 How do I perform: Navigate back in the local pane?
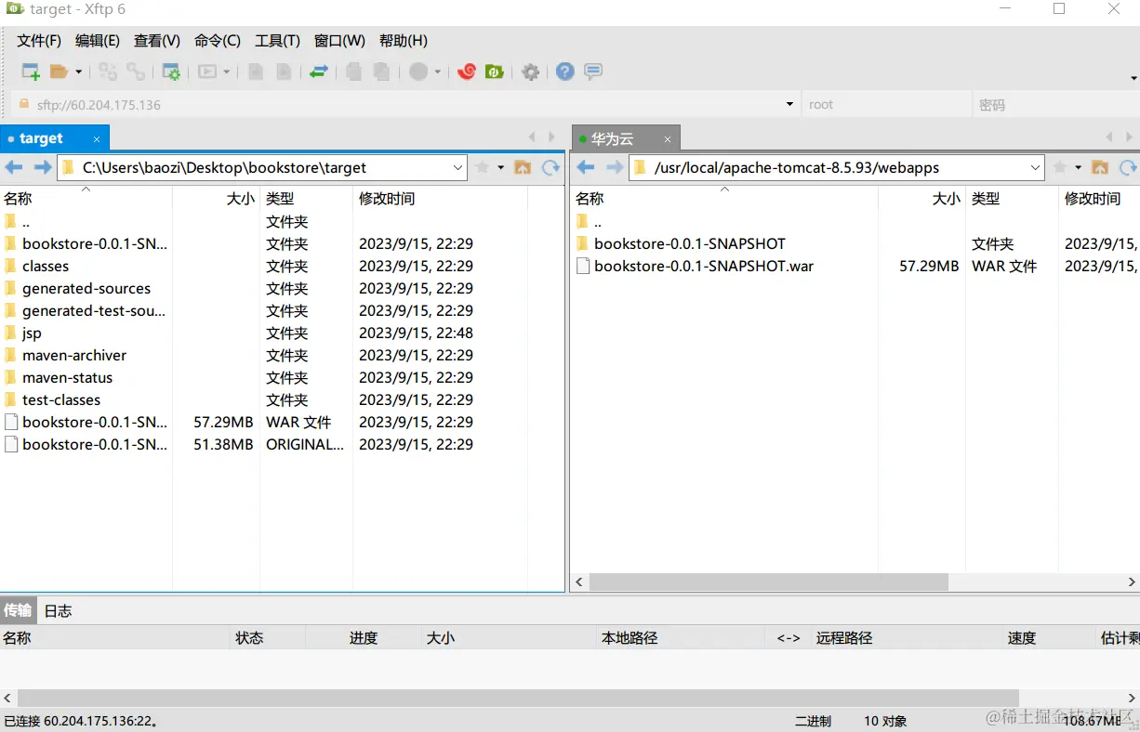(x=13, y=167)
